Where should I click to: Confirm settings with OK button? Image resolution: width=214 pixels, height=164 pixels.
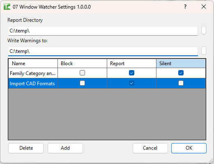(189, 148)
